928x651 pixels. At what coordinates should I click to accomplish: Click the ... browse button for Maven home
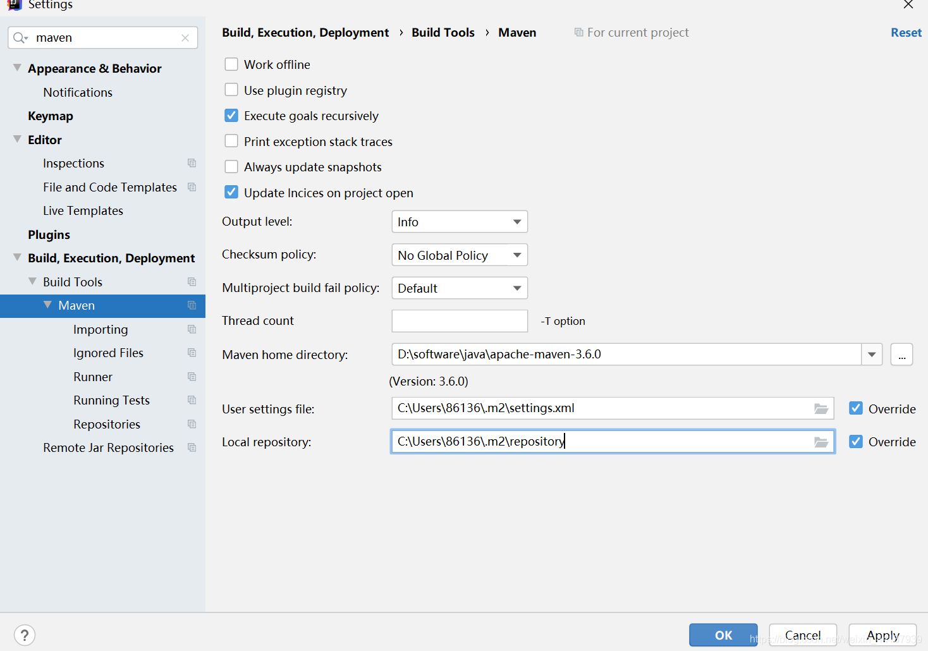901,355
